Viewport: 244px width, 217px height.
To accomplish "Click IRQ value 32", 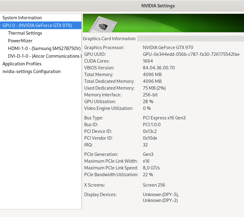I will pyautogui.click(x=145, y=145).
